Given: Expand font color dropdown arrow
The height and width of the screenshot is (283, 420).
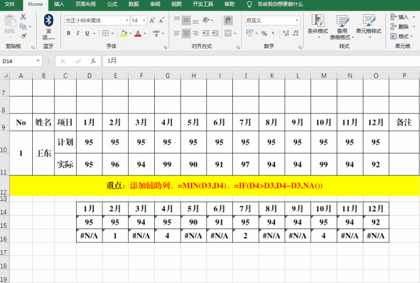Looking at the screenshot, I should point(144,33).
